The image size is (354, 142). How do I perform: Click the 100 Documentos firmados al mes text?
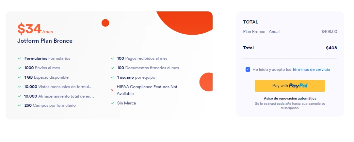tap(148, 68)
